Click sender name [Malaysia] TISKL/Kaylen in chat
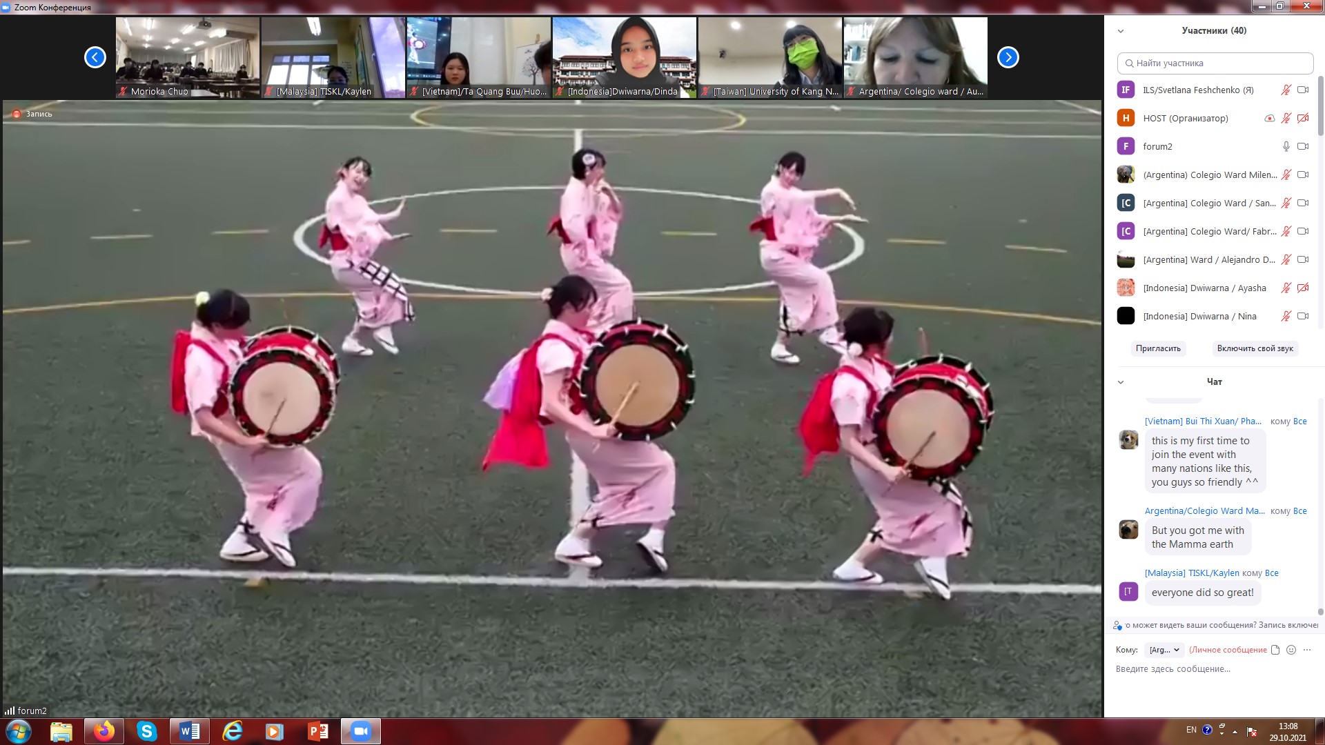 pos(1192,573)
